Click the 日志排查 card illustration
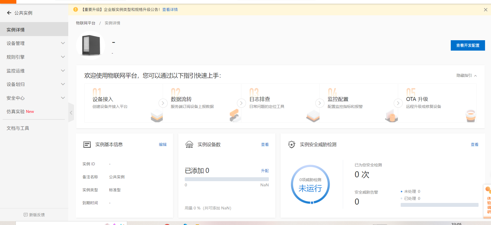The width and height of the screenshot is (491, 225). (x=313, y=116)
